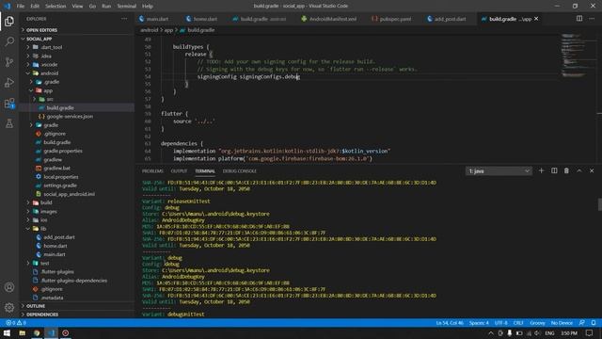Collapse the lib folder
602x339 pixels.
point(43,228)
